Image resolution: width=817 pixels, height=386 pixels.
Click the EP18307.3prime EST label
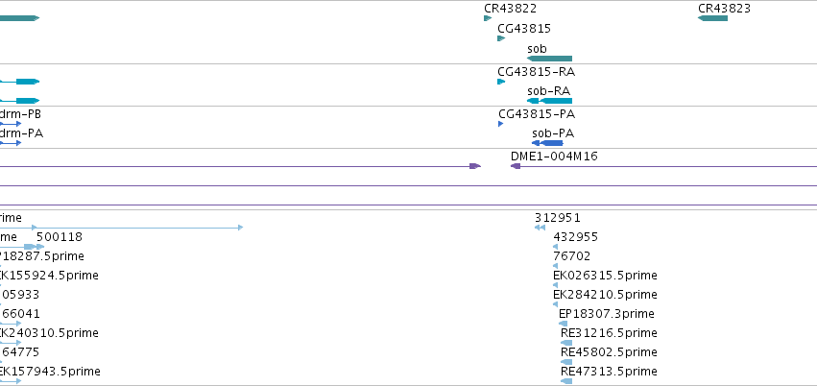(607, 314)
